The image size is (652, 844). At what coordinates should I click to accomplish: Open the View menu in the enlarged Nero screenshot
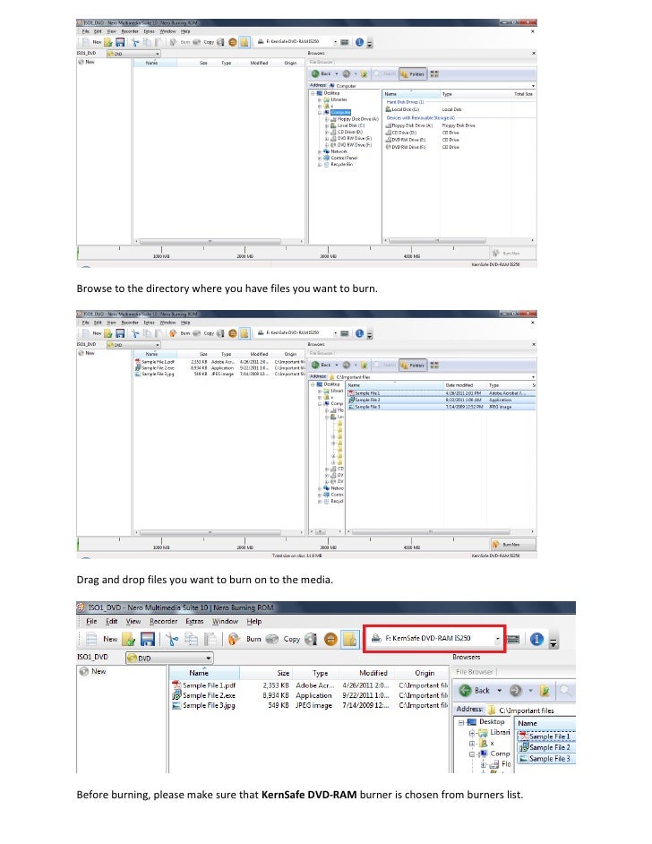[133, 621]
